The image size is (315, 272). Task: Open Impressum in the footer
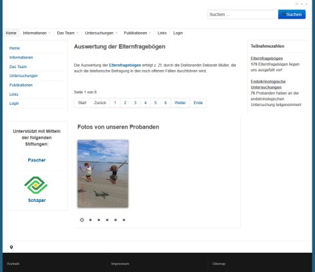[120, 264]
